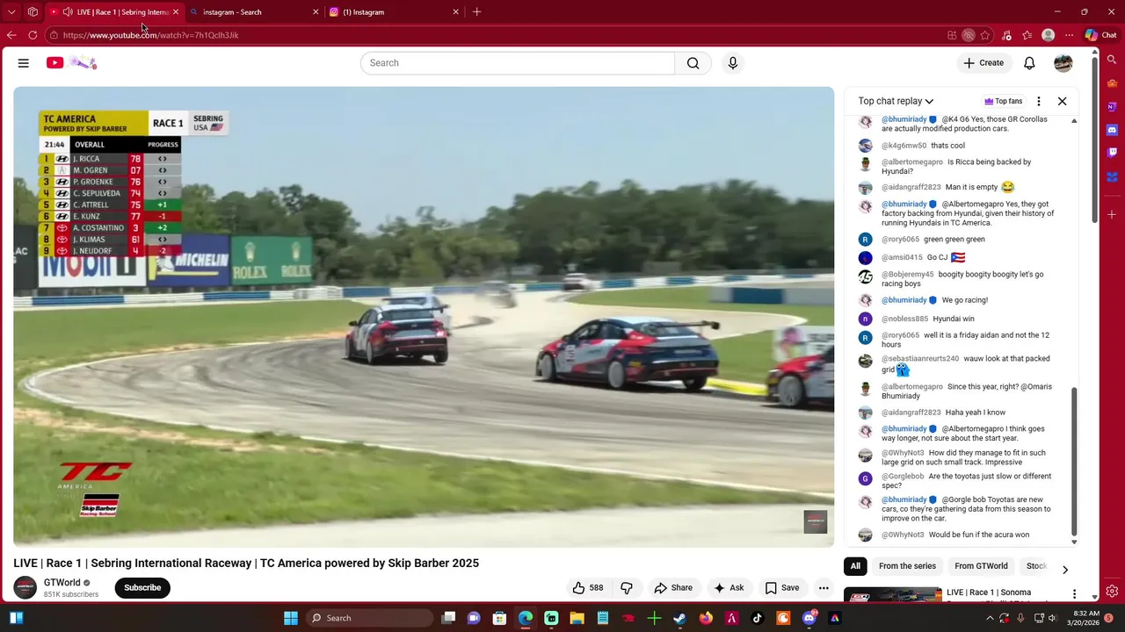Open Copilot Chat in Edge
1125x632 pixels.
pyautogui.click(x=1100, y=35)
